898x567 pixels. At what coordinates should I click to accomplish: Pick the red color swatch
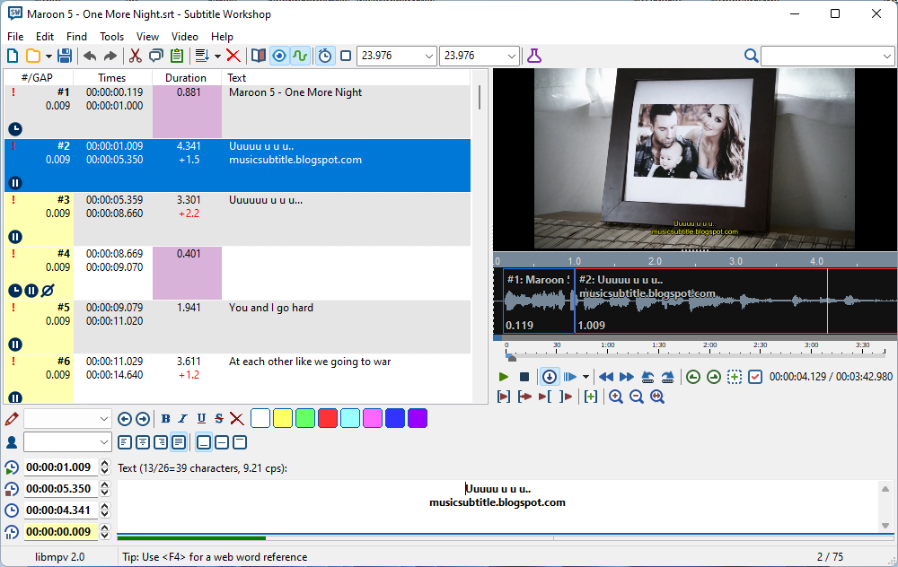pyautogui.click(x=328, y=418)
